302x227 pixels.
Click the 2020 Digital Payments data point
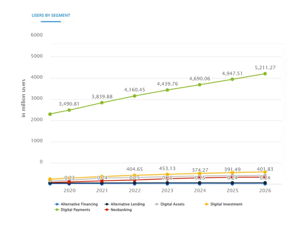pyautogui.click(x=69, y=110)
